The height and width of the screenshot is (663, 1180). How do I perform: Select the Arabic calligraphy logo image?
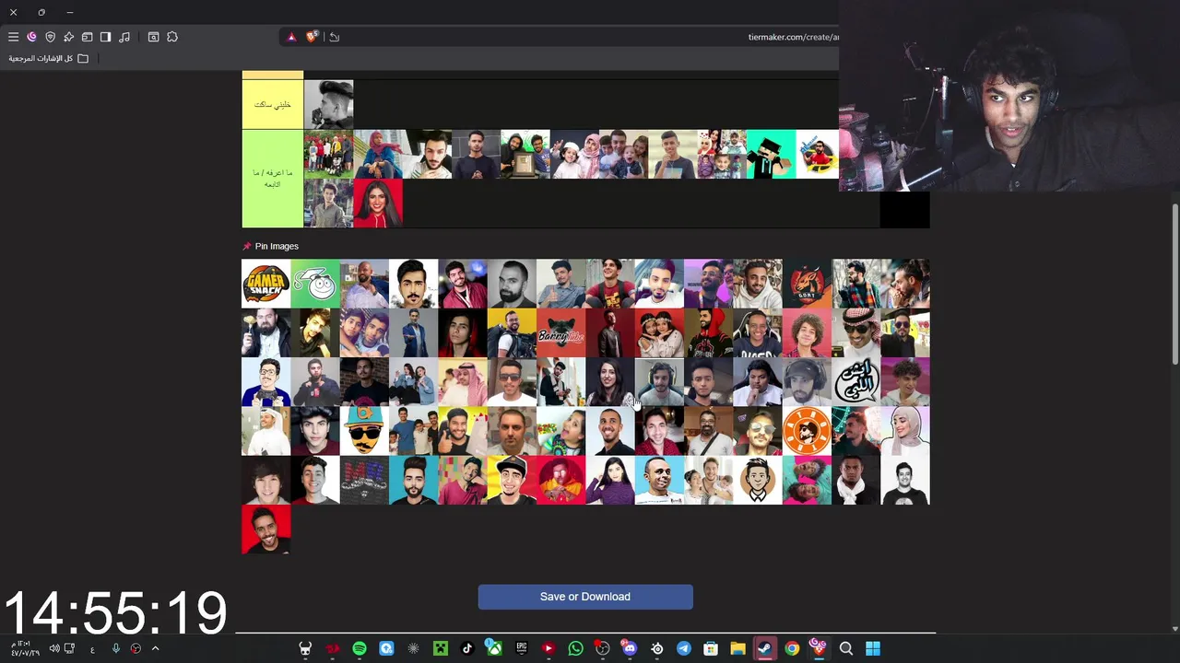855,382
